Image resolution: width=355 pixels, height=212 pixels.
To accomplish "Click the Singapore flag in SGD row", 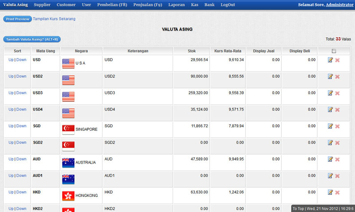I will [x=68, y=129].
